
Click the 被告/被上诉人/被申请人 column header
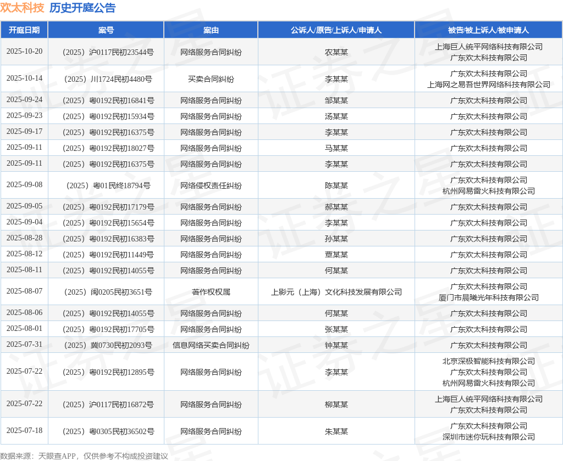pyautogui.click(x=488, y=30)
